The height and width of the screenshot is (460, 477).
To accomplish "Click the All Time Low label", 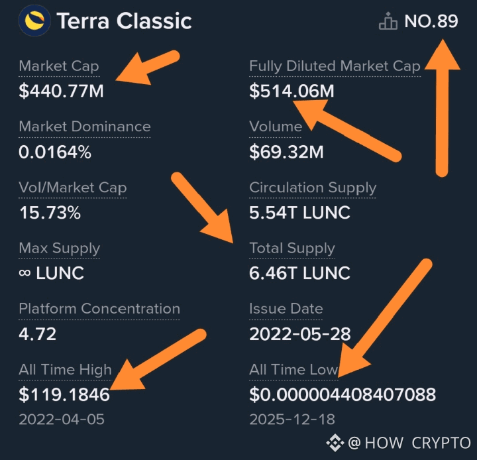I will coord(293,370).
